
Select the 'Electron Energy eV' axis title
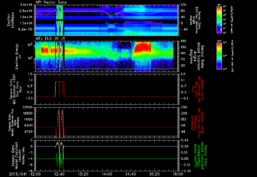click(18, 56)
